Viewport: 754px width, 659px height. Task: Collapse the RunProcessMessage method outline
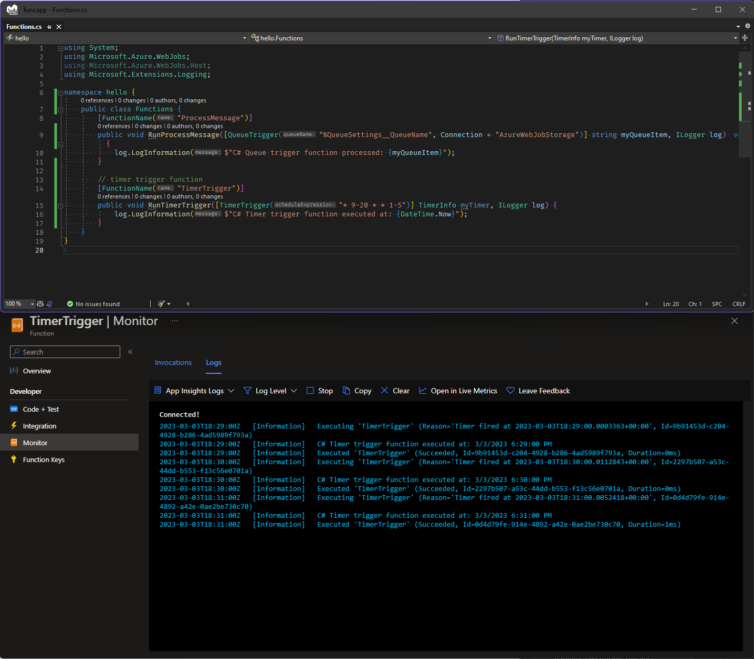(x=60, y=144)
